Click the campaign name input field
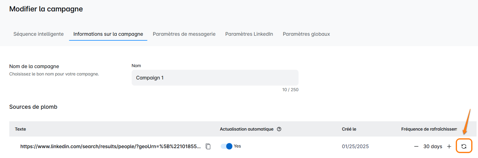Viewport: 478px width, 158px height. click(x=215, y=78)
